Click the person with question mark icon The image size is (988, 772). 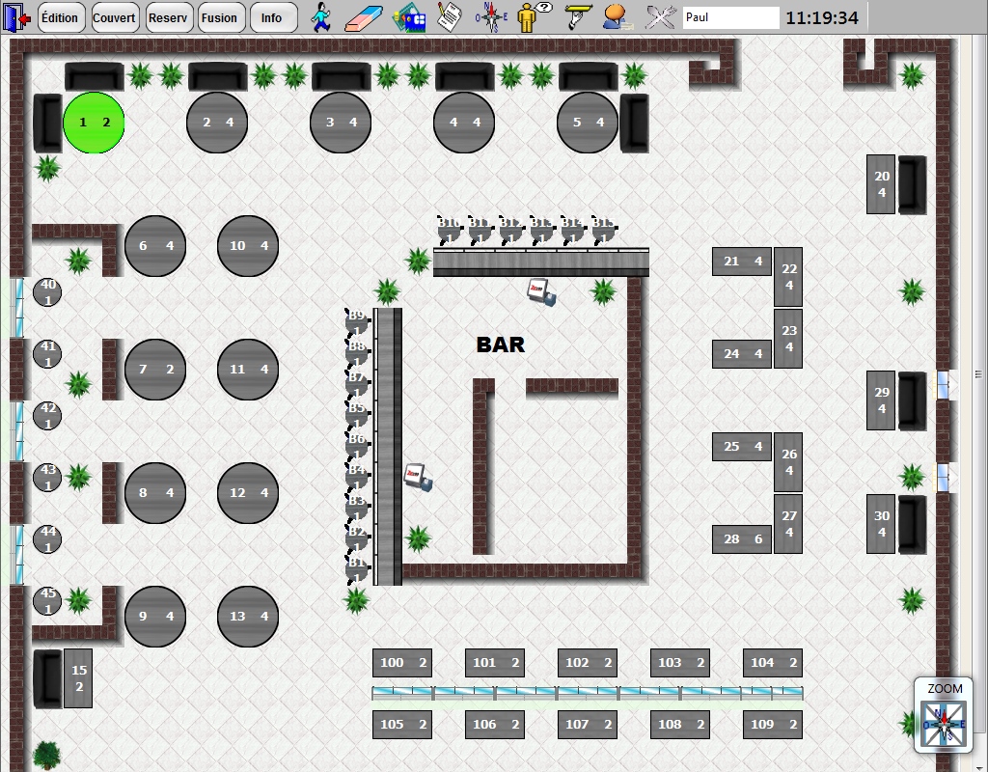[x=534, y=16]
